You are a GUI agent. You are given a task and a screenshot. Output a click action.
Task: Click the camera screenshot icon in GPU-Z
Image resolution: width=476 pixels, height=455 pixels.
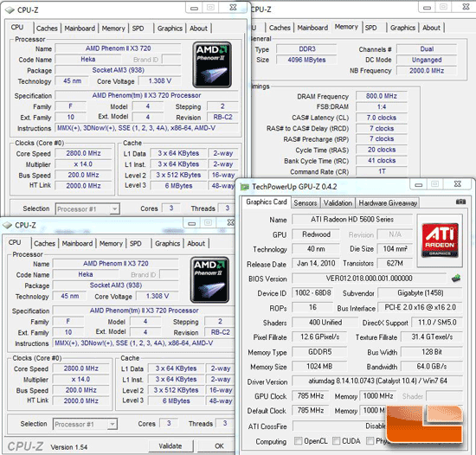(460, 202)
